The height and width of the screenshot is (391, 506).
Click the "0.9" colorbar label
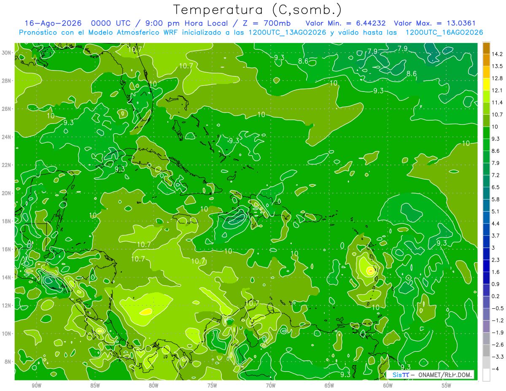pyautogui.click(x=496, y=284)
